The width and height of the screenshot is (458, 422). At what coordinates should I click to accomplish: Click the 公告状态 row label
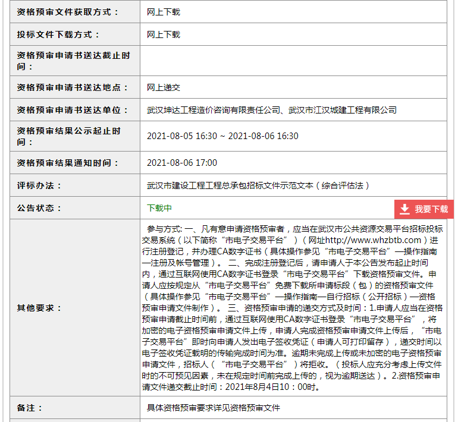(x=39, y=208)
